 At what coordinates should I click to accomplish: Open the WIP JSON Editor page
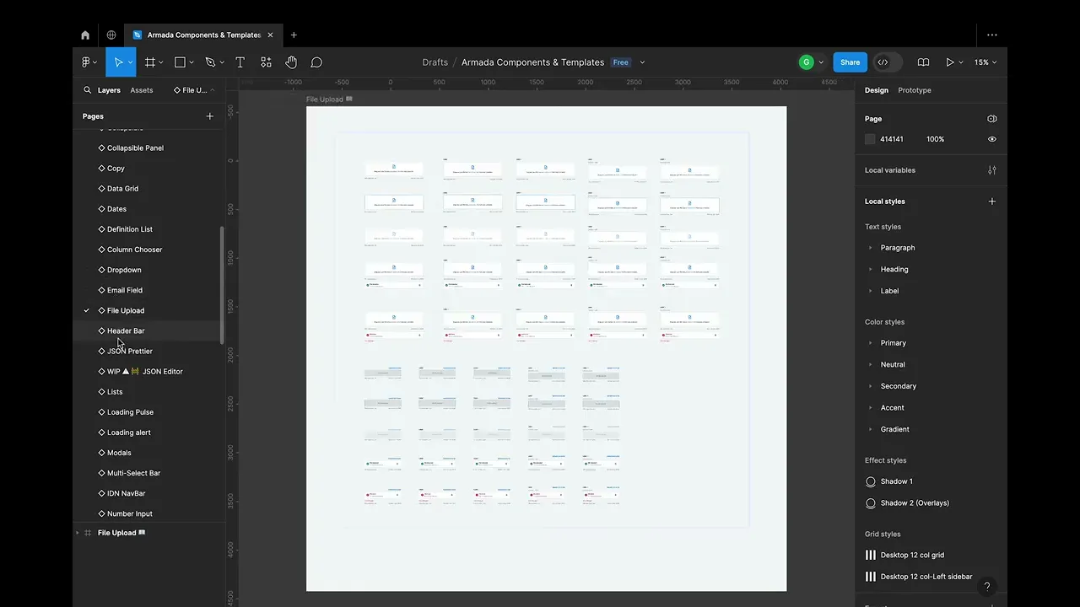pyautogui.click(x=145, y=372)
